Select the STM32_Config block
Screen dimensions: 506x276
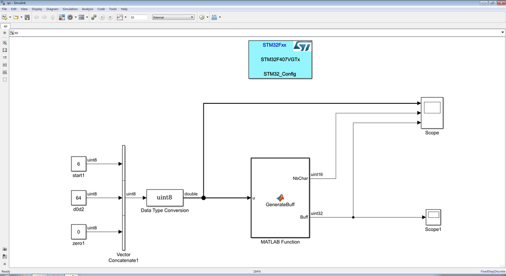tap(280, 59)
